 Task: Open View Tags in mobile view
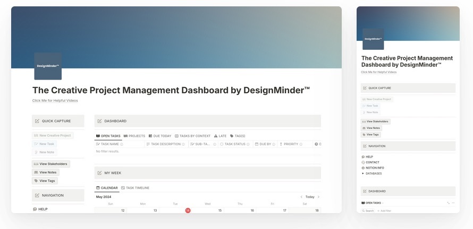pos(371,135)
